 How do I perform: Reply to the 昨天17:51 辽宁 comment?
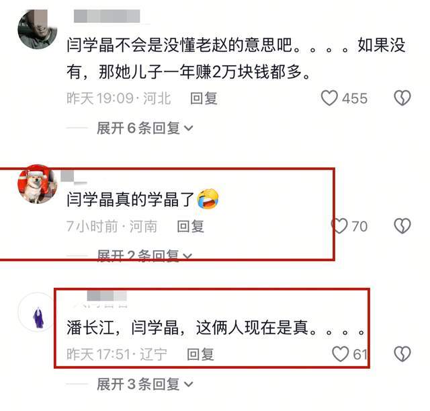coord(200,354)
